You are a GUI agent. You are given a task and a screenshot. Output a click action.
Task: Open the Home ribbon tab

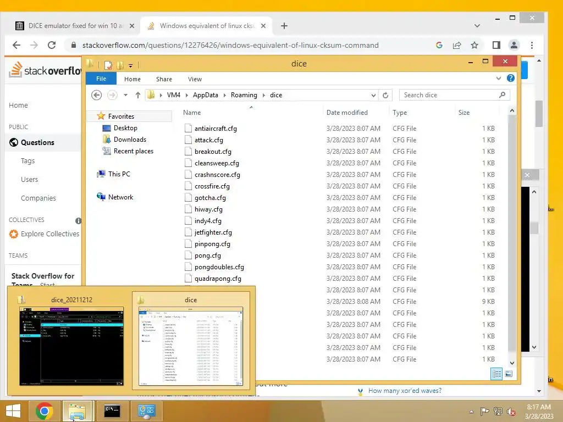133,79
